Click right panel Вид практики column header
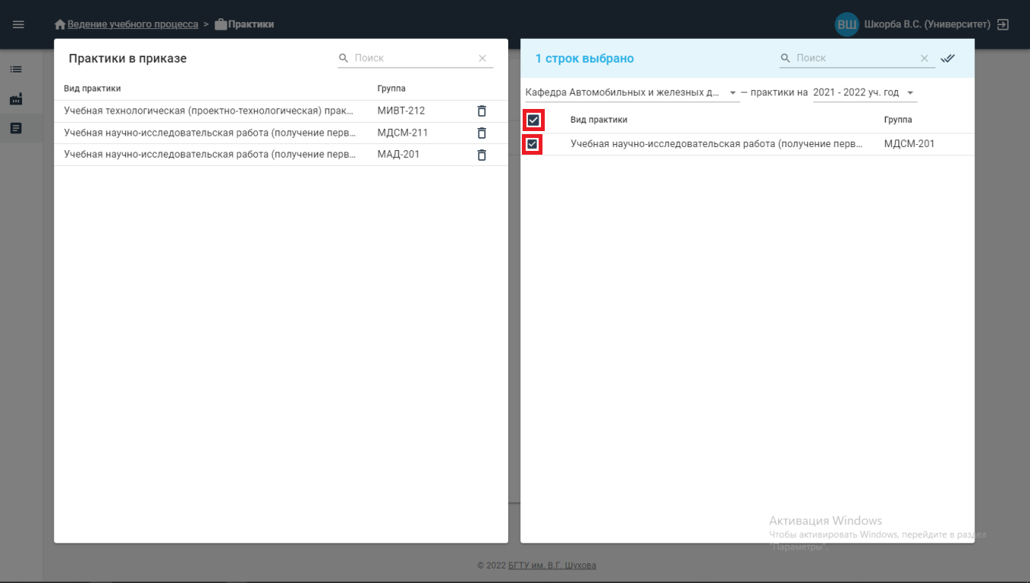The width and height of the screenshot is (1030, 583). coord(599,120)
